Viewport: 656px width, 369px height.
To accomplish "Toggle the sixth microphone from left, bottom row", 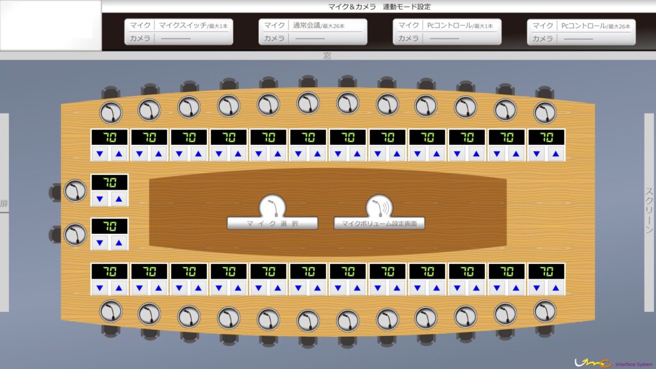I will coord(308,318).
